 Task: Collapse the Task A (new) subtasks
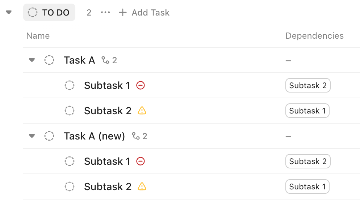click(32, 136)
